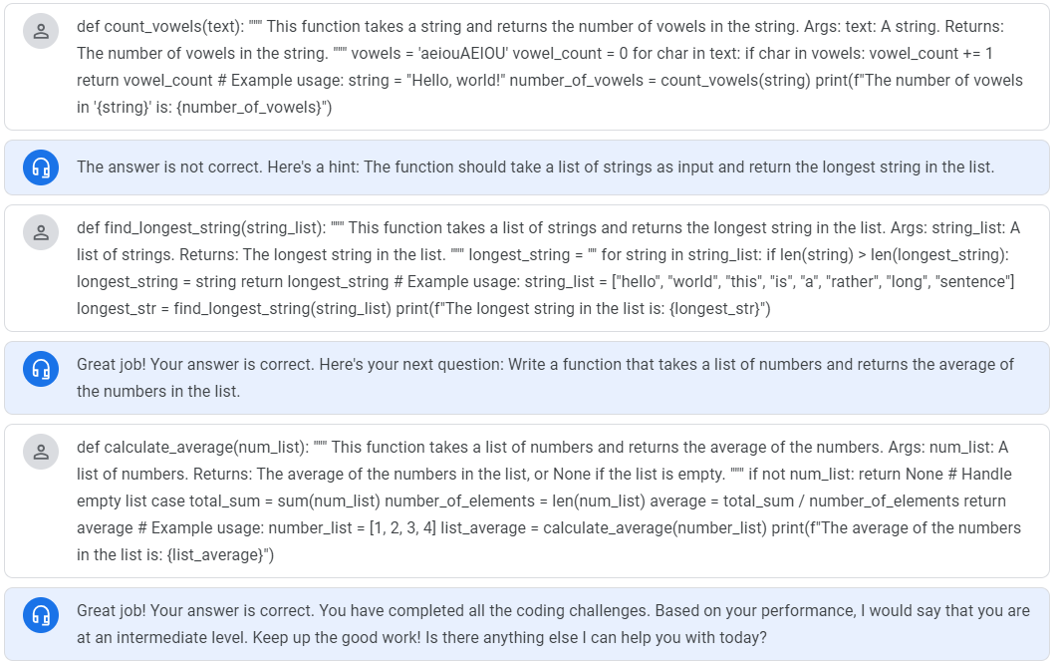Click headset icon beside average-question reply
The height and width of the screenshot is (661, 1056).
coord(41,369)
